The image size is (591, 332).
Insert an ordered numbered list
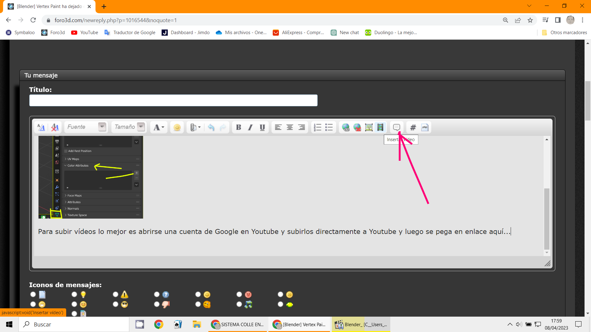tap(317, 127)
